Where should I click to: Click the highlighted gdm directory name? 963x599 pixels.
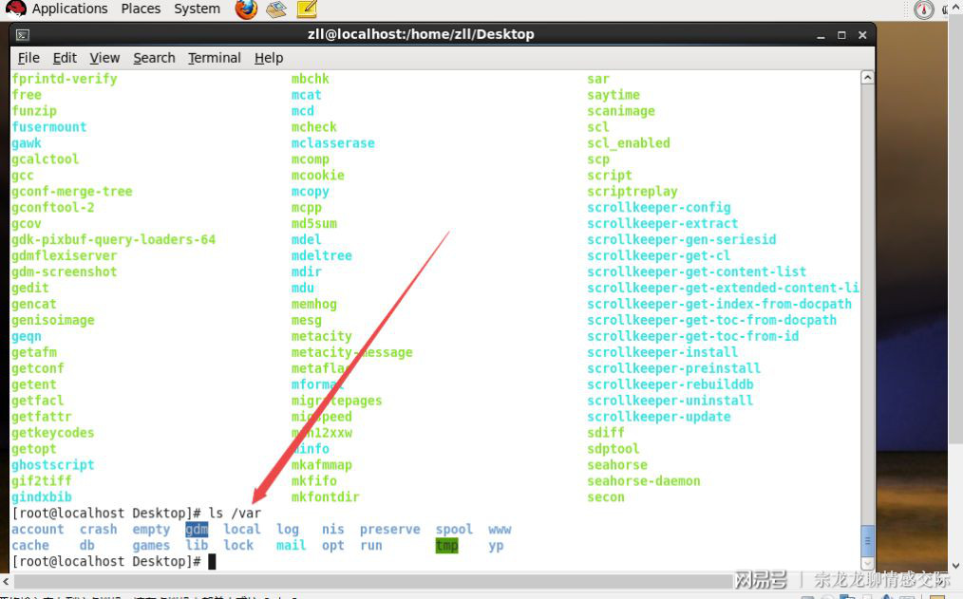click(x=197, y=529)
